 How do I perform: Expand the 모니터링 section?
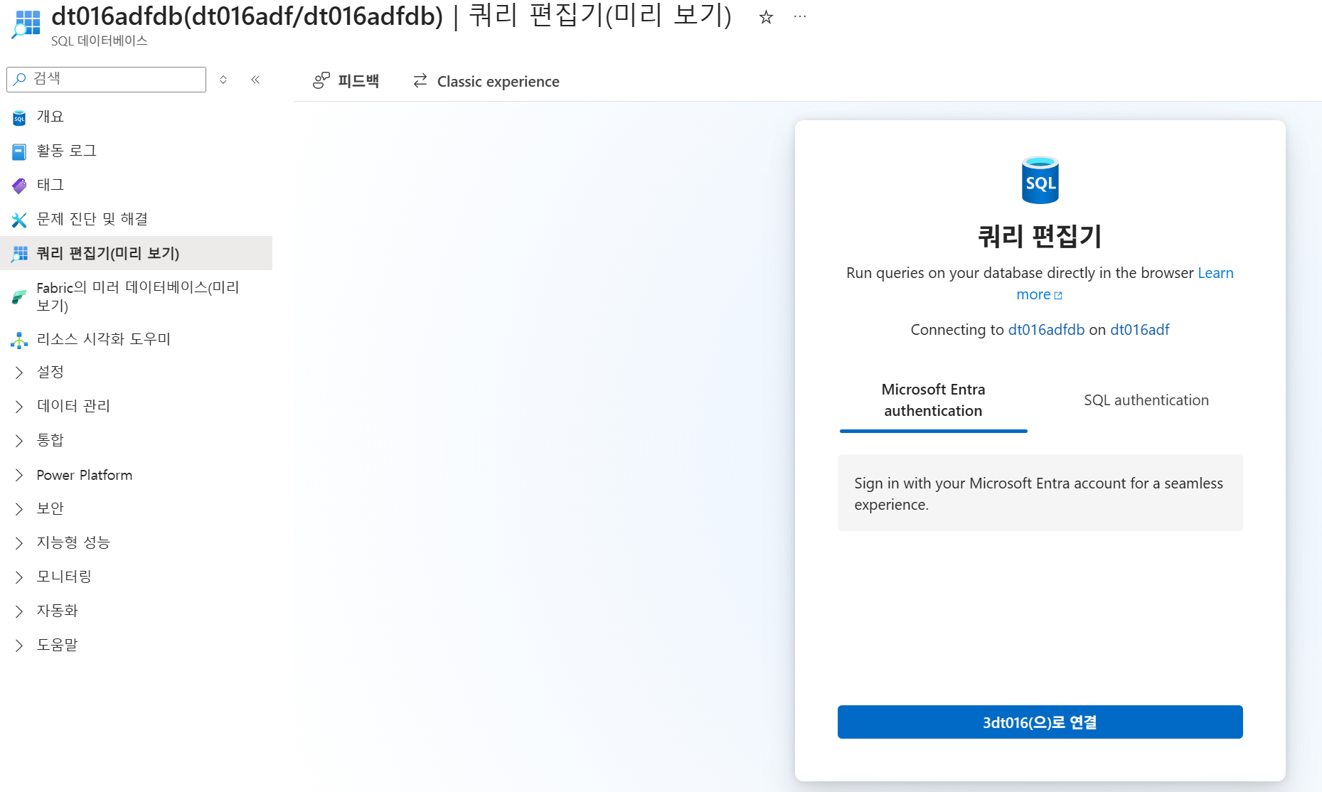pyautogui.click(x=19, y=577)
